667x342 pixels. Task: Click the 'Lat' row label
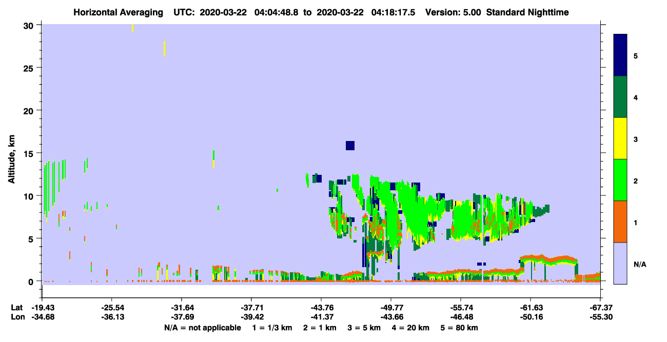(17, 308)
